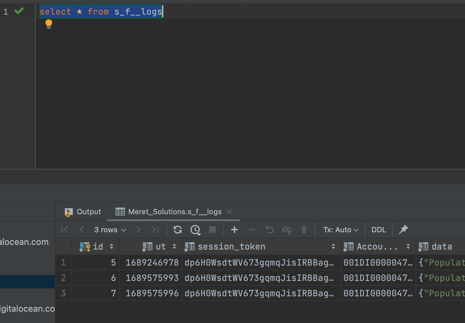Click the Revert changes undo icon

click(x=269, y=230)
